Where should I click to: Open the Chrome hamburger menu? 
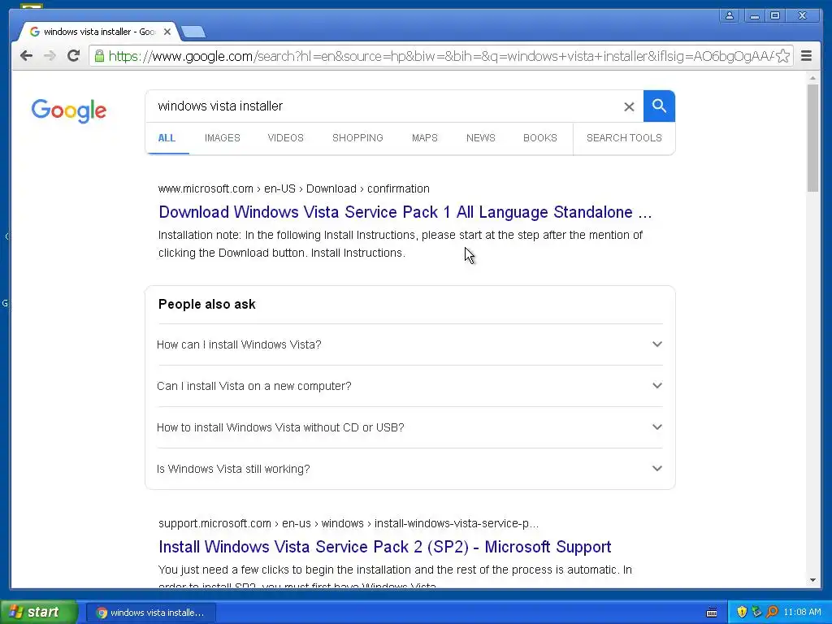pos(807,56)
